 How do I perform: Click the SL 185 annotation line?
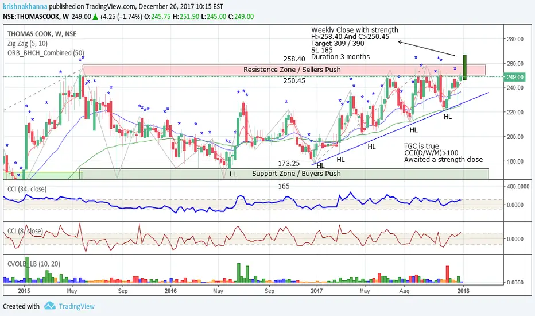point(322,50)
